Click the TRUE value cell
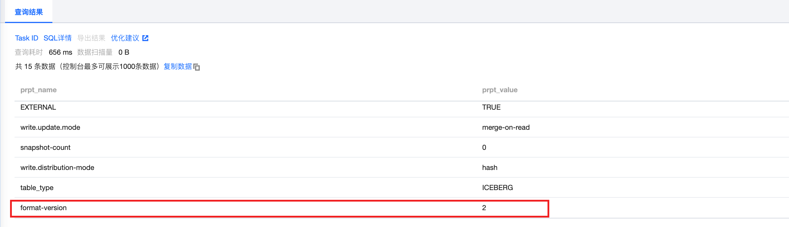This screenshot has height=227, width=789. 491,107
